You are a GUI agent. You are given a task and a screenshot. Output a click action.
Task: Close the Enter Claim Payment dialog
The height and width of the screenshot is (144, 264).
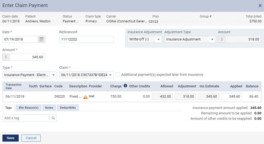(260, 5)
